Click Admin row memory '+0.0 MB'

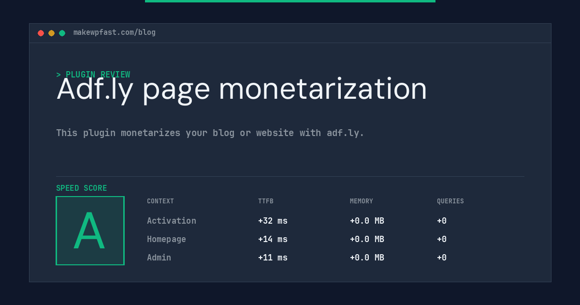tap(367, 258)
